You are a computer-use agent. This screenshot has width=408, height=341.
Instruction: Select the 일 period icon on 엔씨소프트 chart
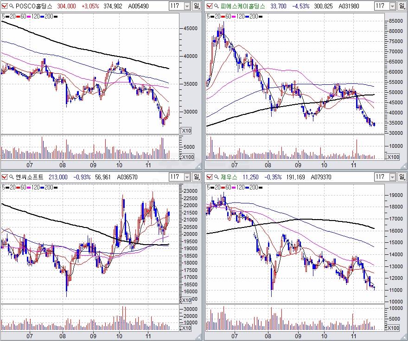point(198,177)
